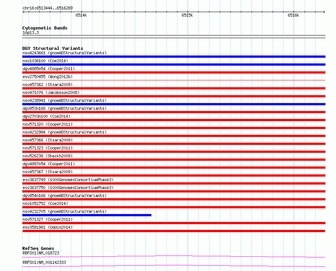Click the 6514k ruler tick label

point(81,15)
